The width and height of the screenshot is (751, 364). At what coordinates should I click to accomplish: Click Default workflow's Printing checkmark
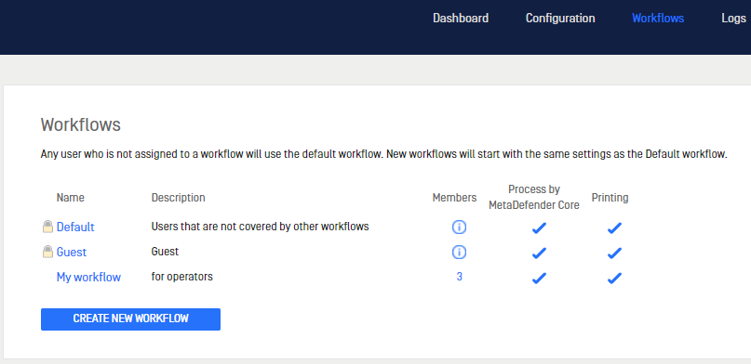pyautogui.click(x=614, y=228)
